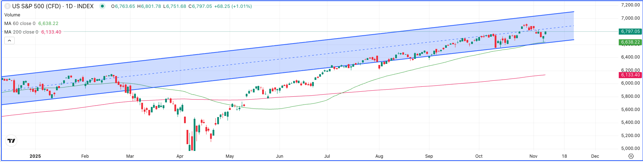The width and height of the screenshot is (643, 162).
Task: Click the S&P 500 symbol logo icon
Action: [x=7, y=6]
